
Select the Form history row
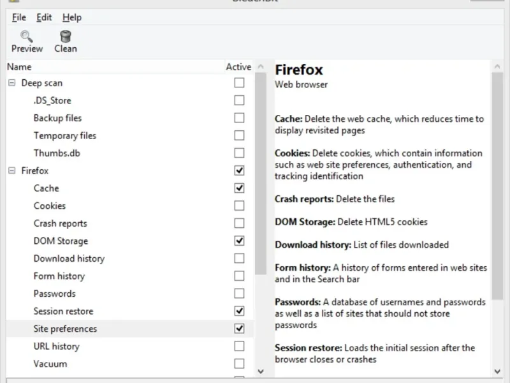pos(130,276)
